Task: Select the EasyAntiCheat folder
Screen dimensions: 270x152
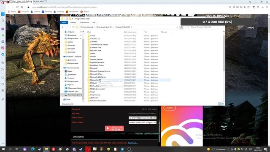Action: (96, 51)
